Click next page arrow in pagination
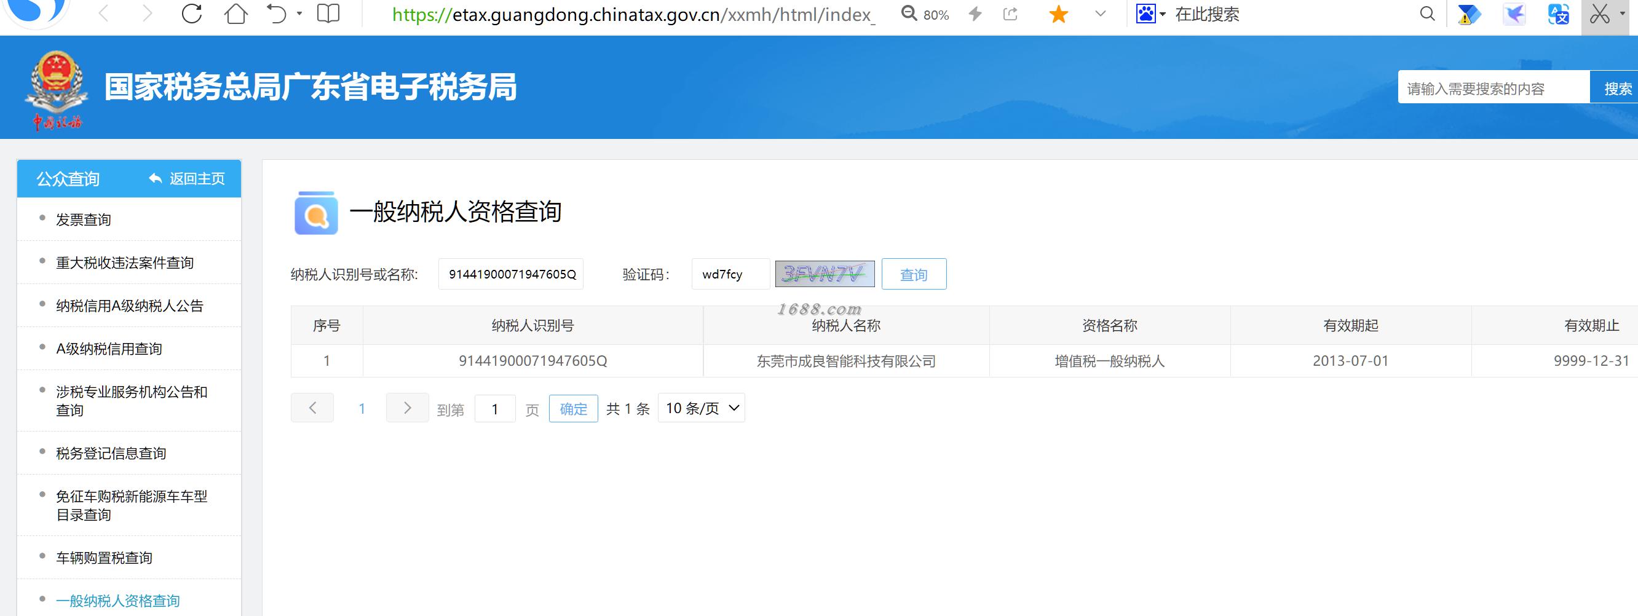1638x616 pixels. [408, 408]
